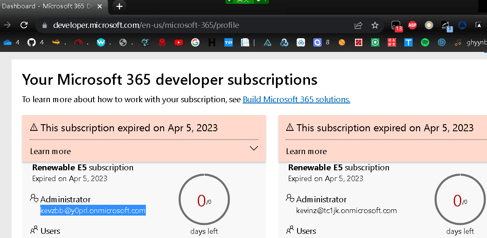Click the share page icon in address bar
487x238 pixels.
click(358, 25)
